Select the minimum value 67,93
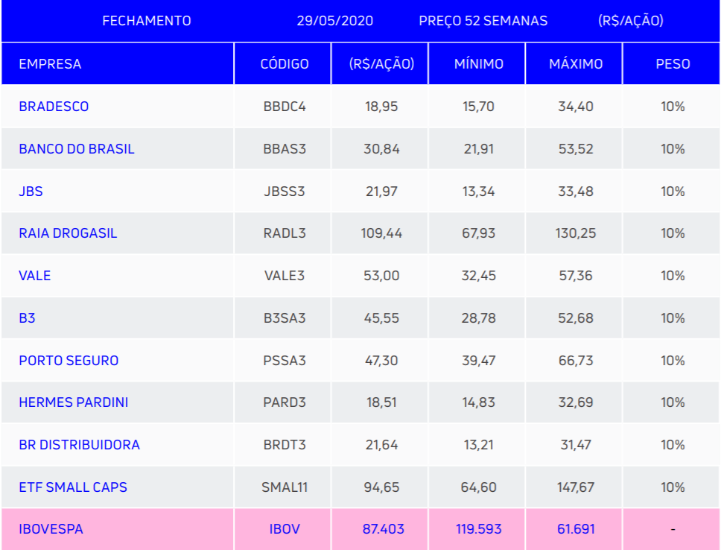Image resolution: width=721 pixels, height=550 pixels. click(479, 233)
